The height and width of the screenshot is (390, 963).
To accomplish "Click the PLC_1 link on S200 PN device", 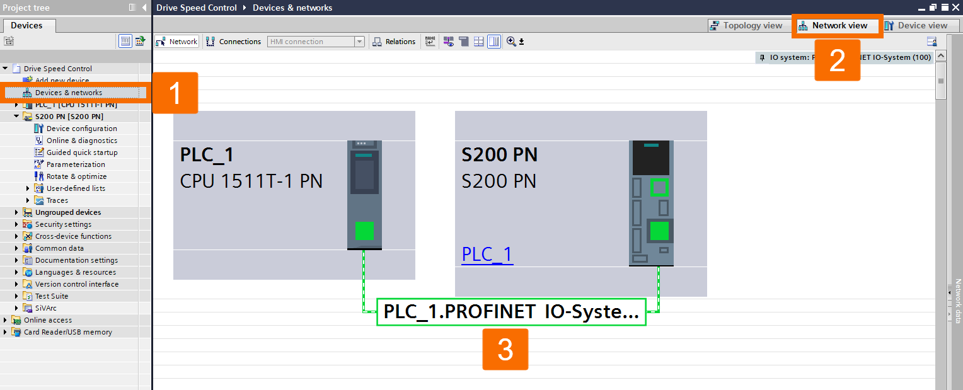I will (487, 254).
